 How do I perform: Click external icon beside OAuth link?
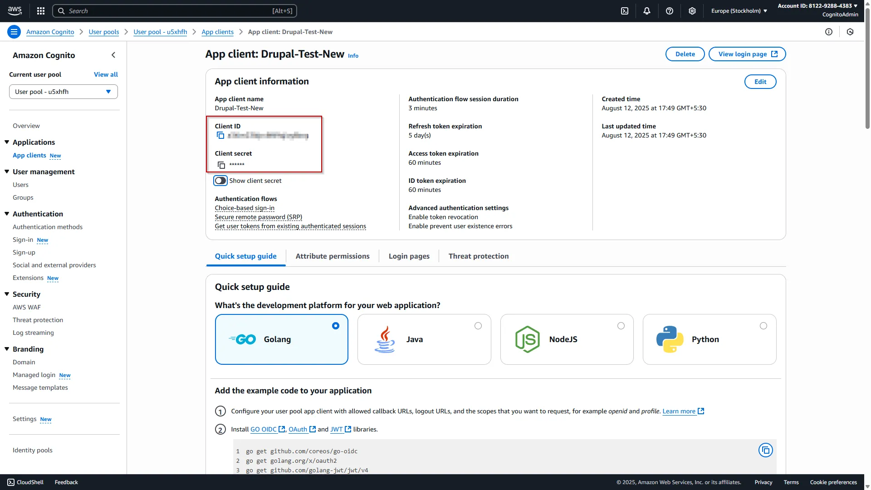pyautogui.click(x=313, y=429)
